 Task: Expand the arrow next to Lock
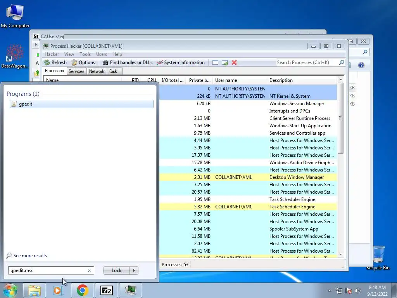click(x=134, y=270)
